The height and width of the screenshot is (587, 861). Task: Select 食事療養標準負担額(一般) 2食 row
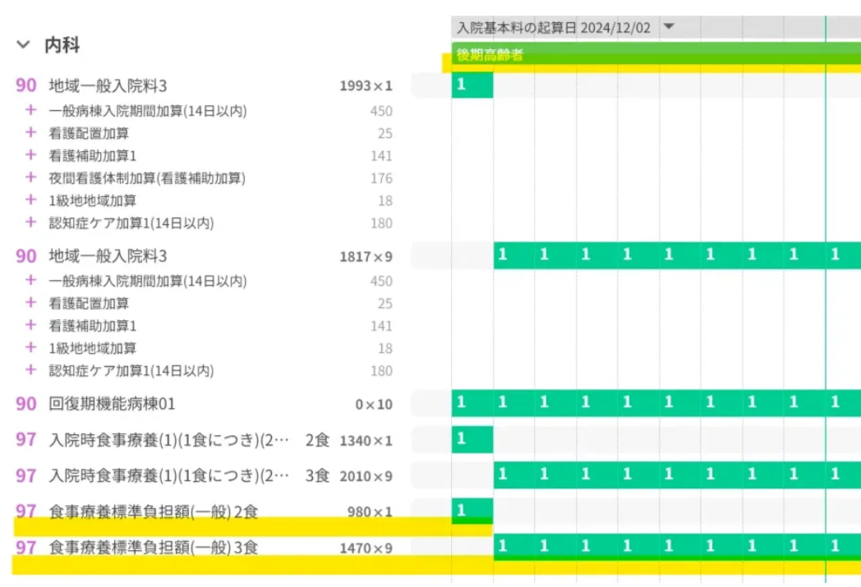pos(205,511)
